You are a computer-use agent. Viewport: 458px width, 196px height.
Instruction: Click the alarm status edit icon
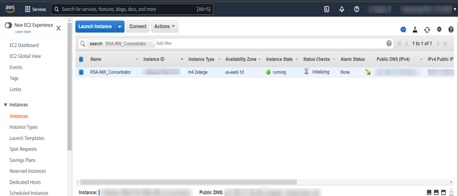368,72
